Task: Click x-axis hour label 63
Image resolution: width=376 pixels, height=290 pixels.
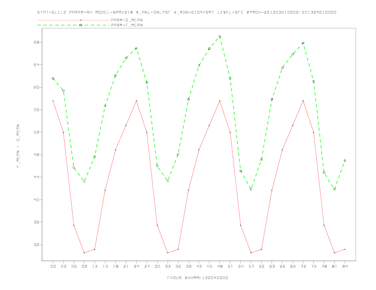Action: pos(272,266)
